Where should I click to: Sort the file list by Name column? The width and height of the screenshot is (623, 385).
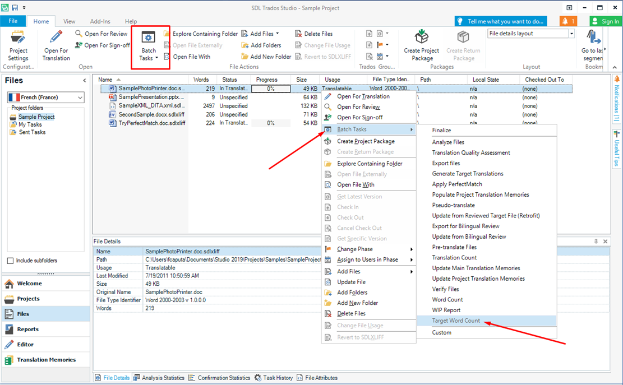pos(141,80)
